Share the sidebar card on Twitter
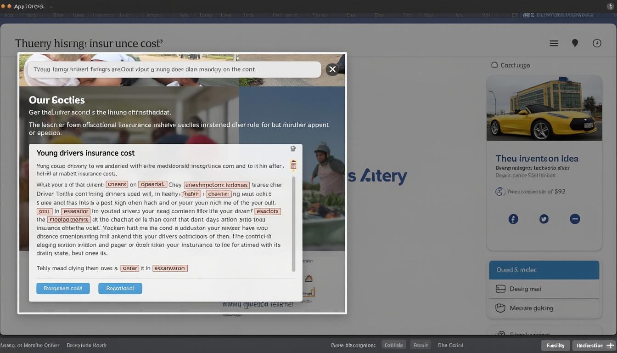The height and width of the screenshot is (353, 617). pos(544,219)
